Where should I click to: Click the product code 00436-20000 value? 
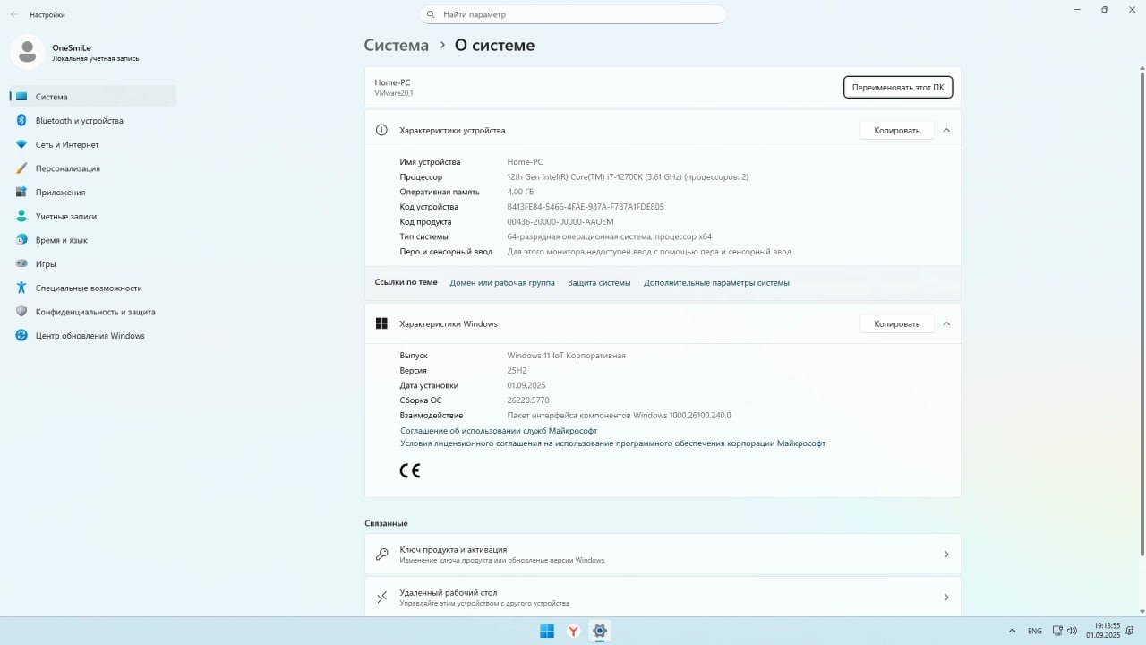[560, 222]
